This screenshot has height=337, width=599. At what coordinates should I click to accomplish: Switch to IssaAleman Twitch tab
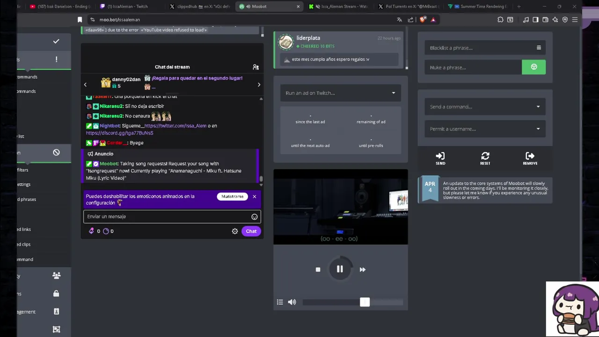[x=127, y=7]
